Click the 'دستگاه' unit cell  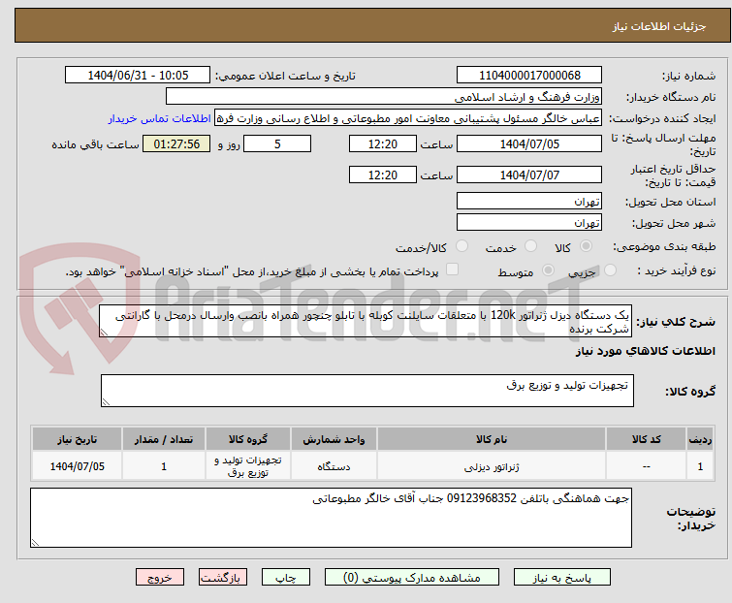tap(334, 466)
